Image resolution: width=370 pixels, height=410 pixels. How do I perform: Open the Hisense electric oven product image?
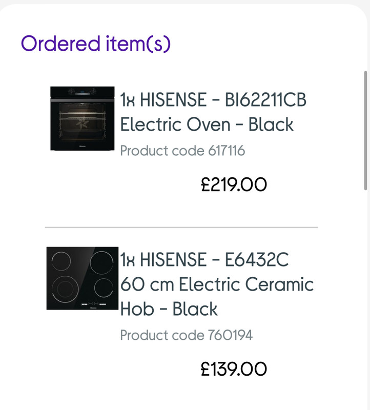click(83, 118)
